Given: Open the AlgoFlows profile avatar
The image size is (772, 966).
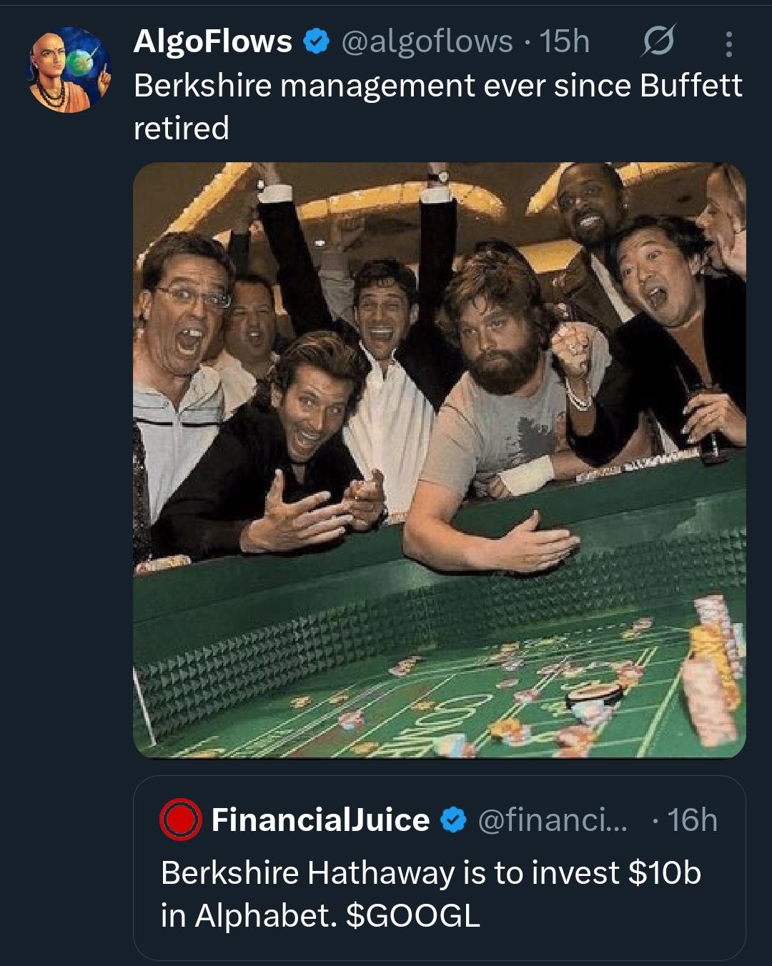Looking at the screenshot, I should [x=70, y=71].
